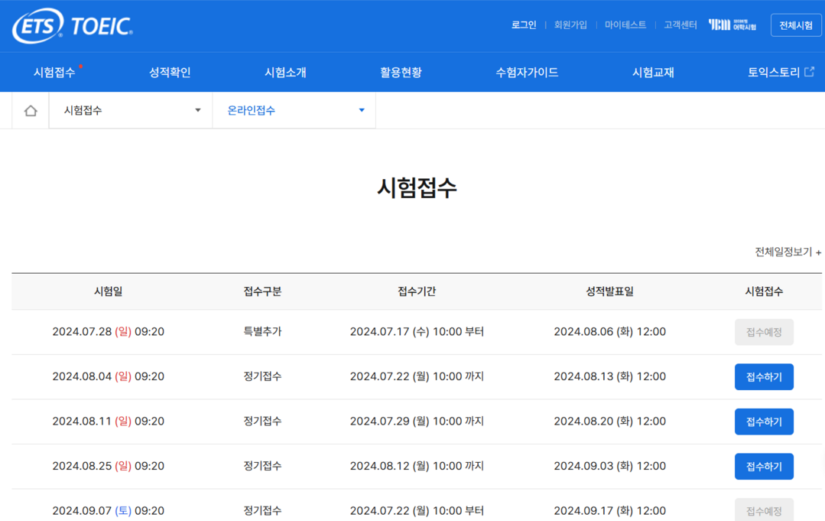Expand the 온라인접수 breadcrumb dropdown
Viewport: 825px width, 521px height.
pos(294,111)
